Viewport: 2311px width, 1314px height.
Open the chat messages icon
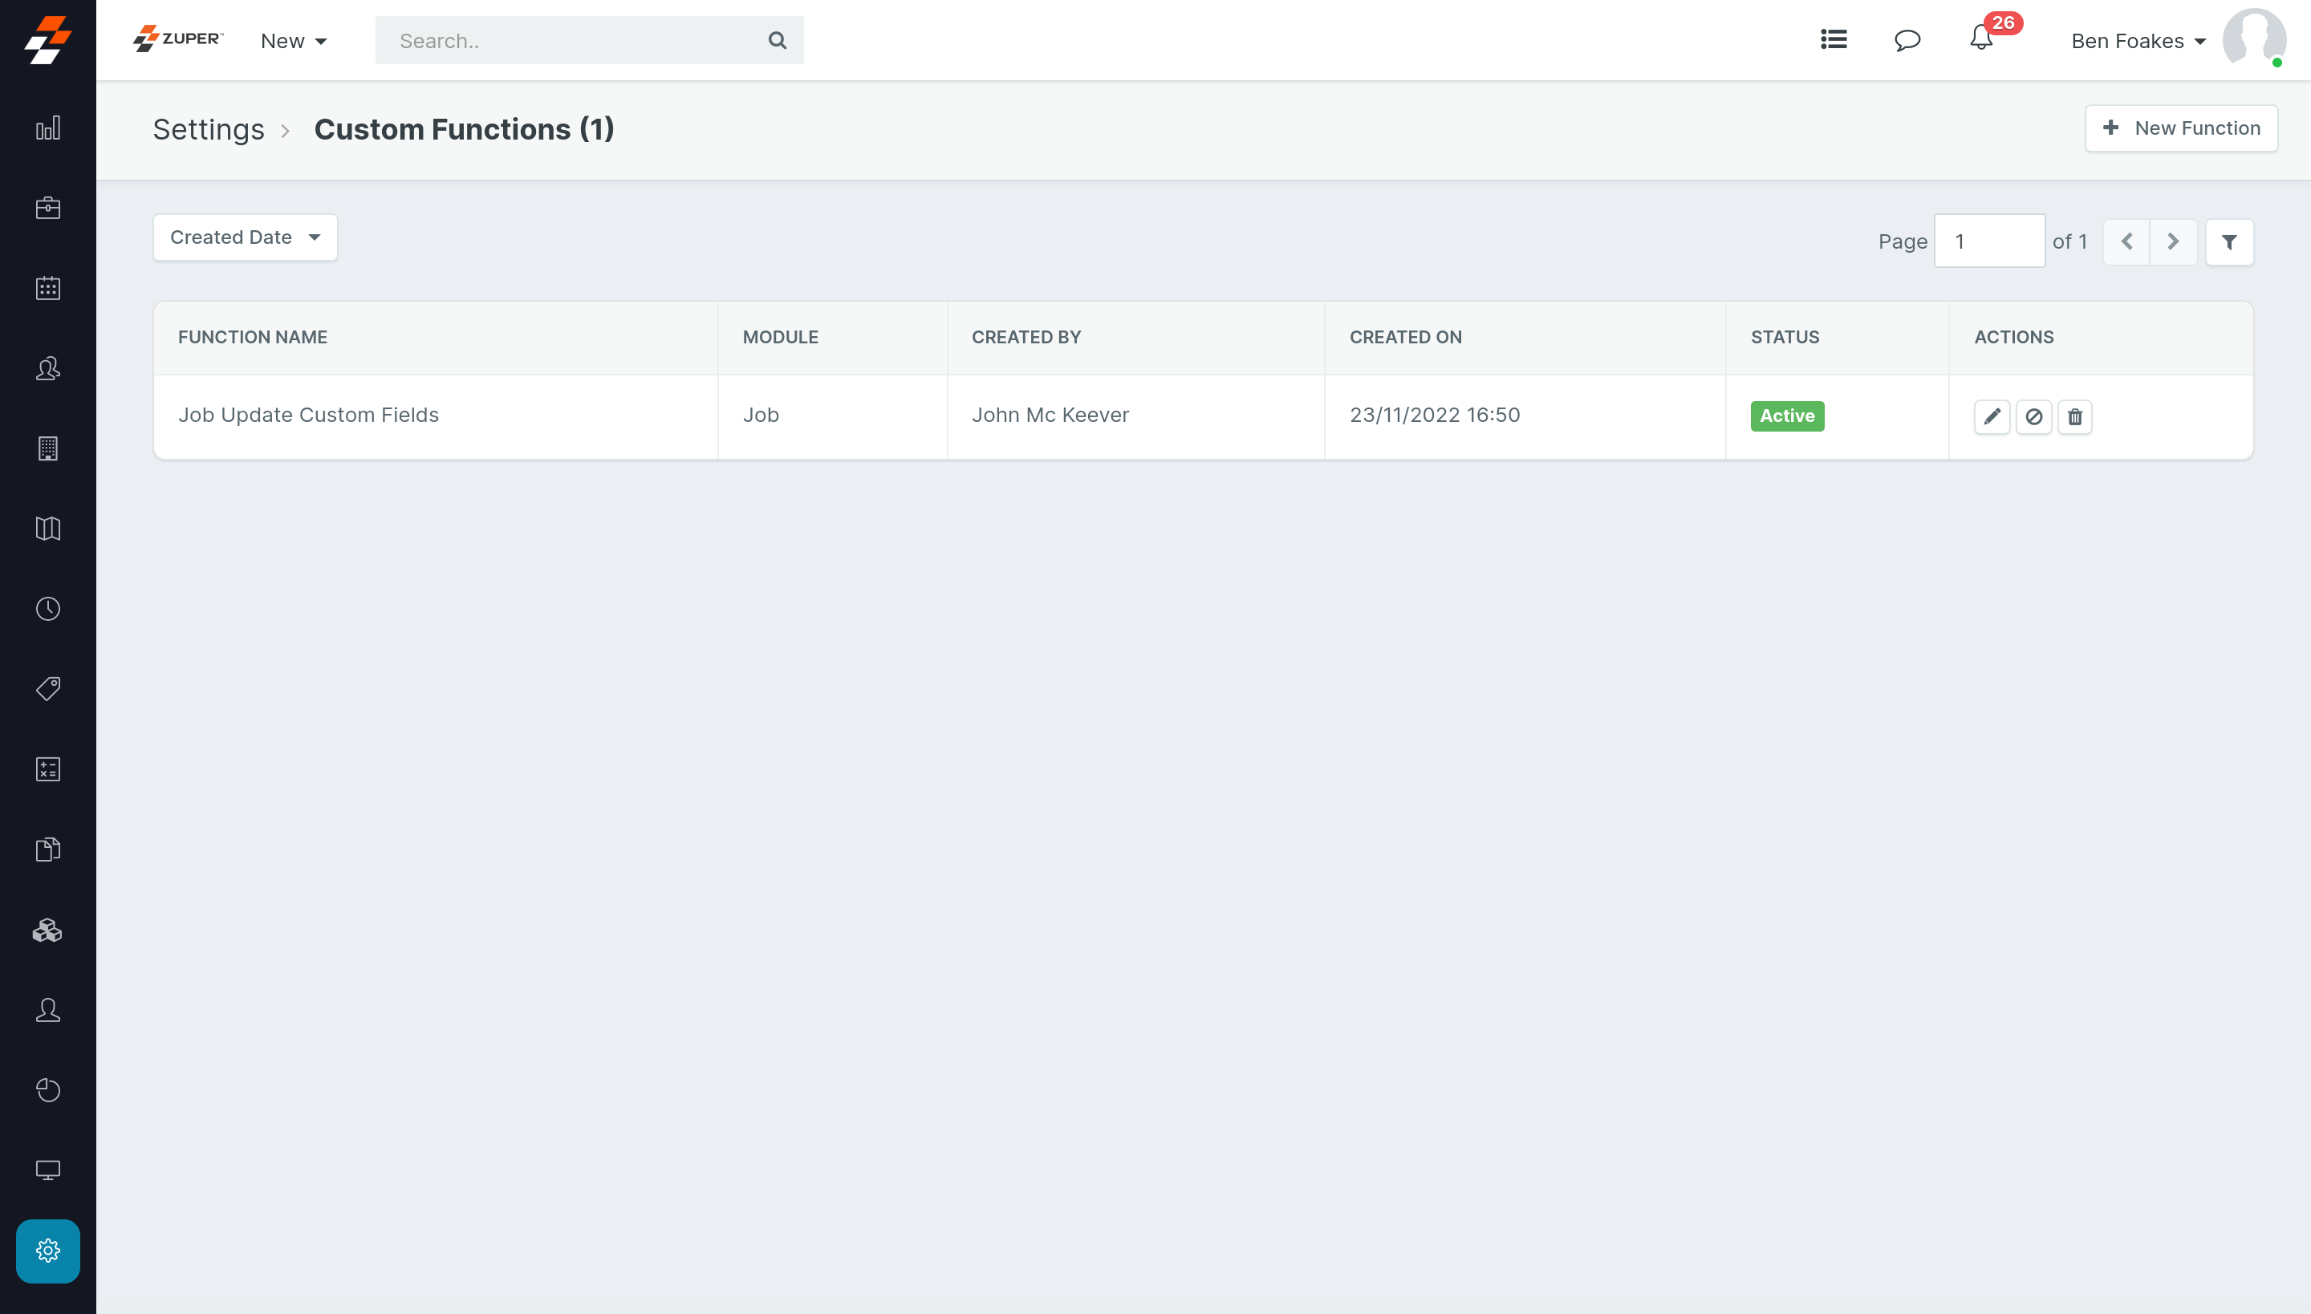click(1907, 40)
